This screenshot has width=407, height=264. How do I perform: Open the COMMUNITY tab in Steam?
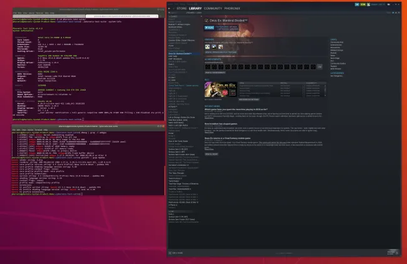pos(213,9)
